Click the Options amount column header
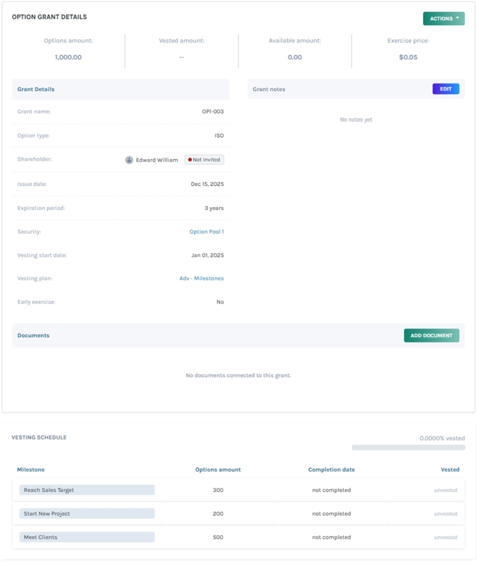This screenshot has height=564, width=478. (218, 469)
